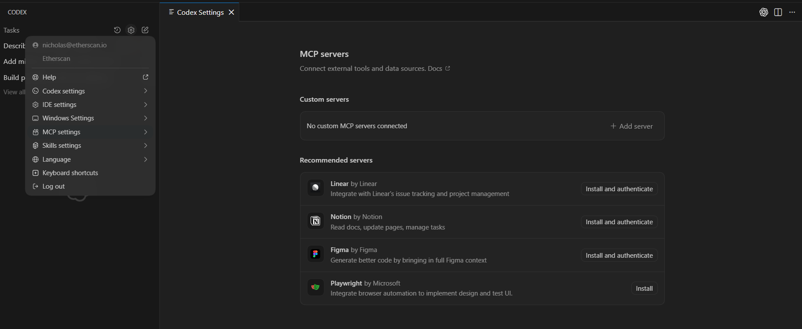The height and width of the screenshot is (329, 802).
Task: Click the Playwright server logo
Action: click(x=316, y=287)
